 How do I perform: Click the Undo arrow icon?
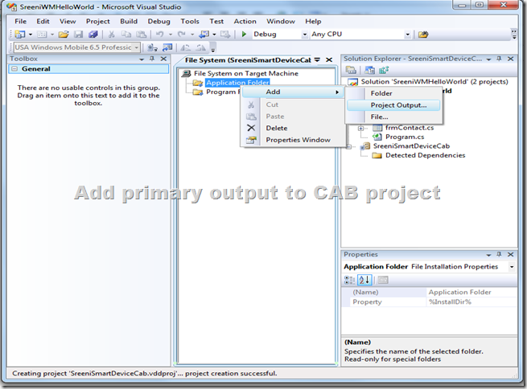pos(160,35)
